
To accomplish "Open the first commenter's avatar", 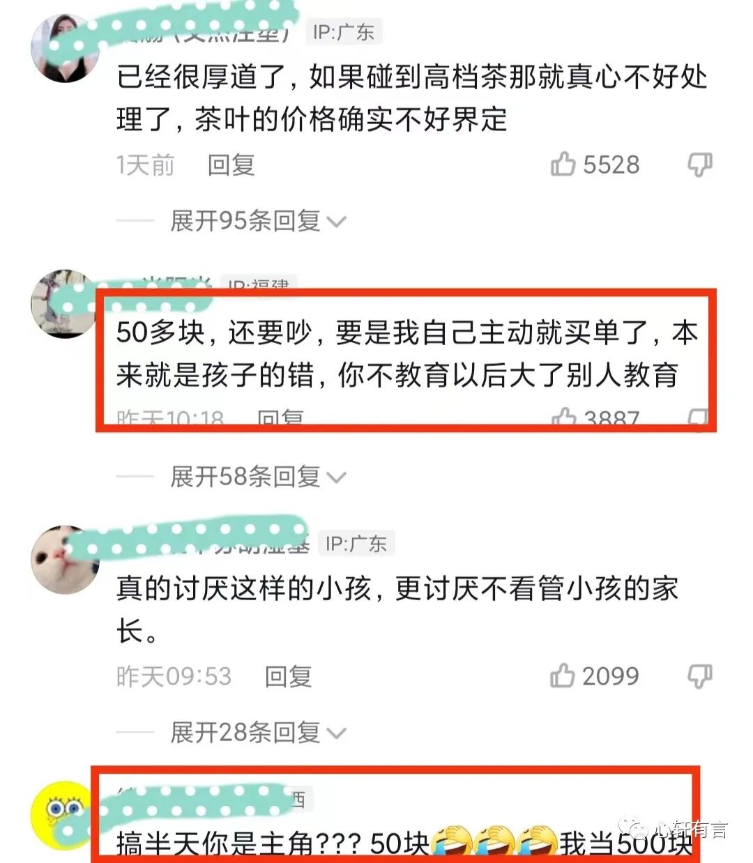I will pos(64,47).
